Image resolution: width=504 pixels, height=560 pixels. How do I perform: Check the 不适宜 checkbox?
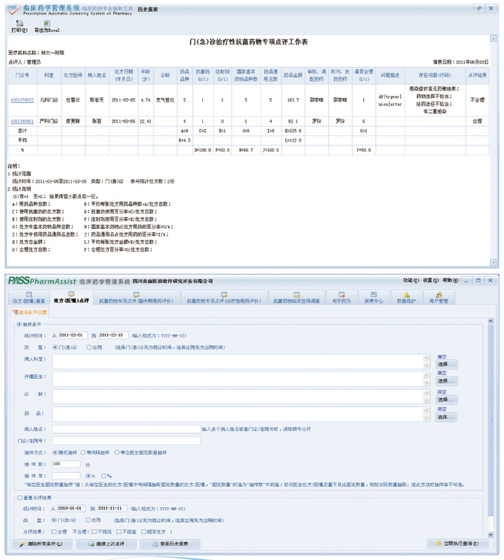[x=119, y=532]
